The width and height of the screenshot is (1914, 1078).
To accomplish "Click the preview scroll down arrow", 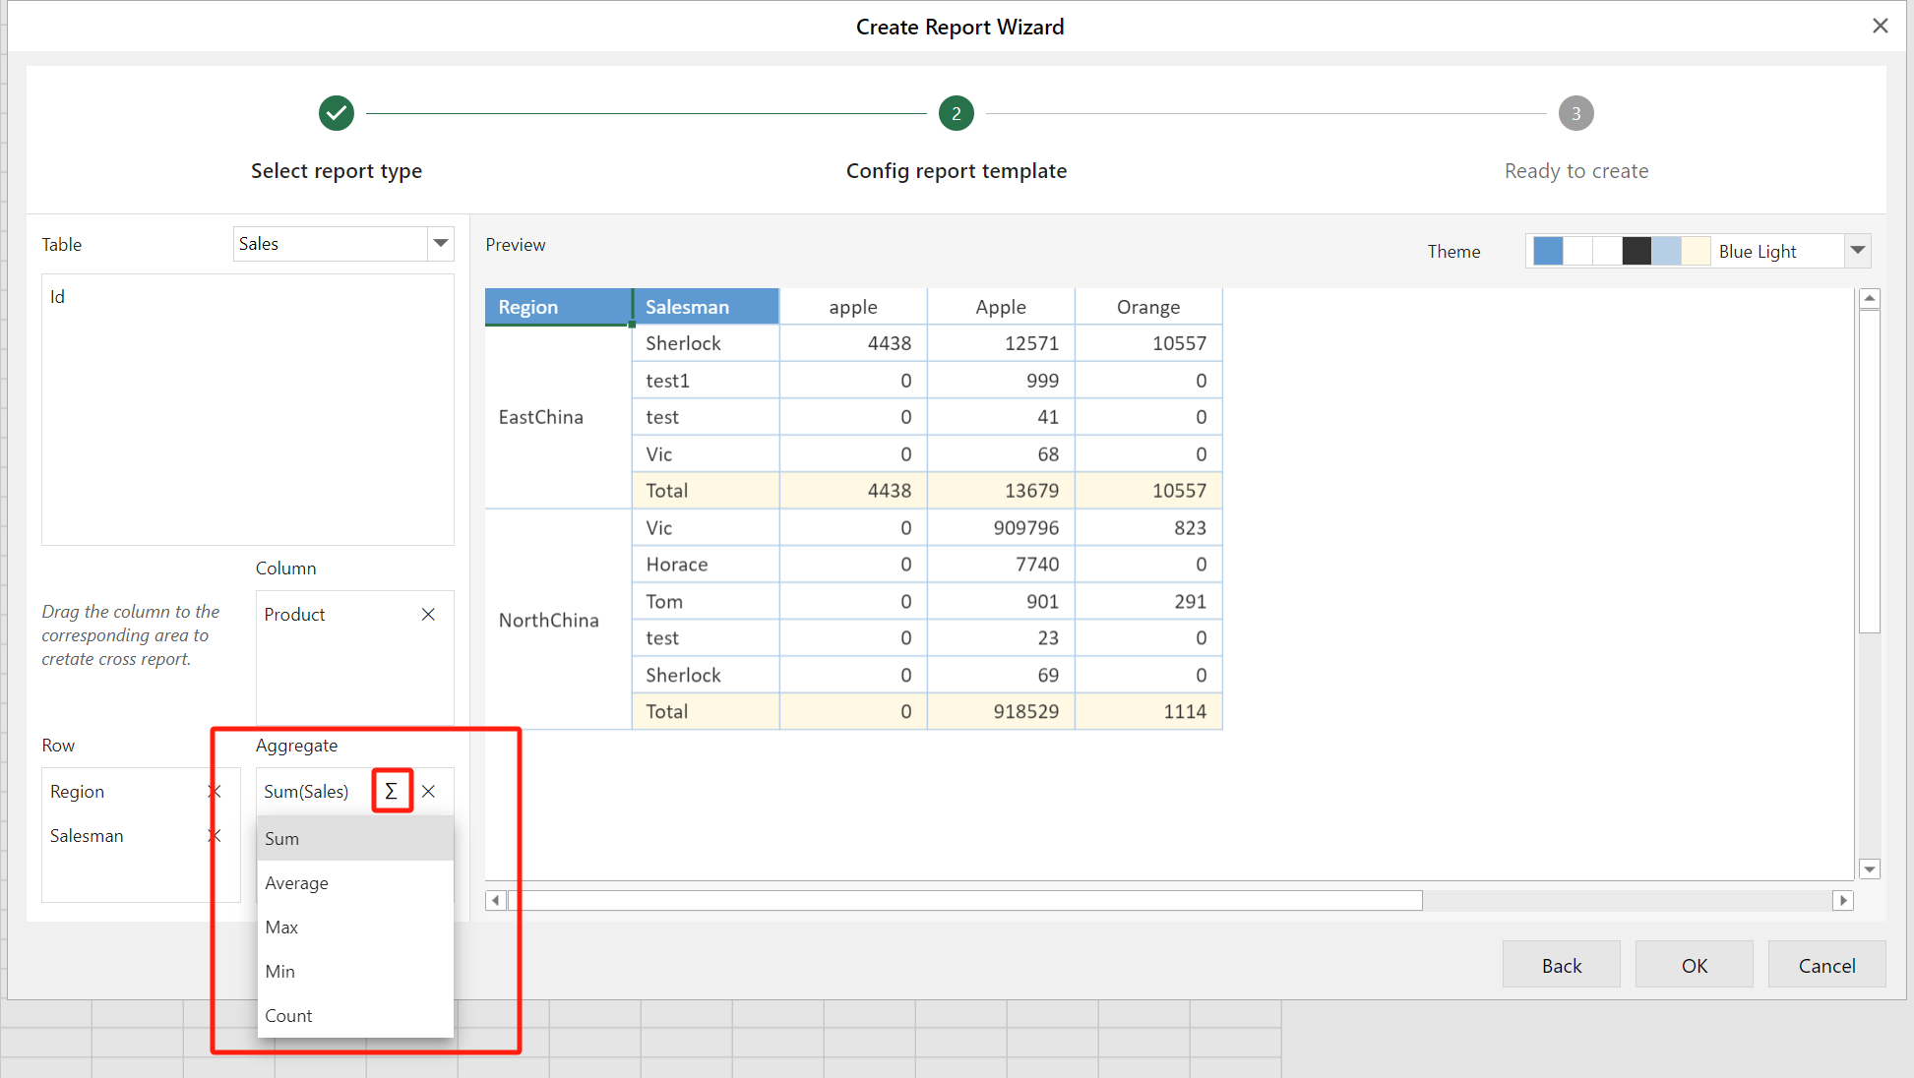I will point(1870,869).
